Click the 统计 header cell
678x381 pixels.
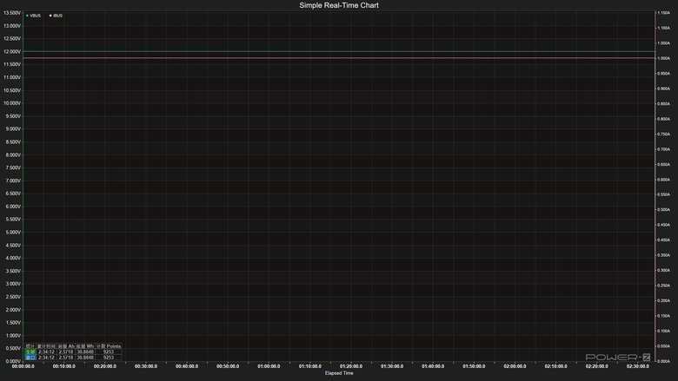tap(30, 346)
